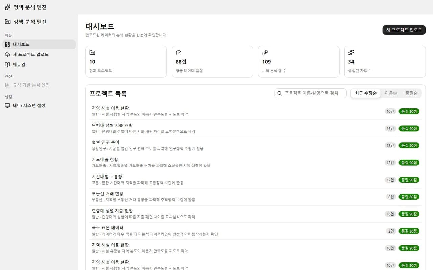Click the folder icon beside sidebar title 정책 분석 엔진
This screenshot has width=433, height=270.
[8, 22]
